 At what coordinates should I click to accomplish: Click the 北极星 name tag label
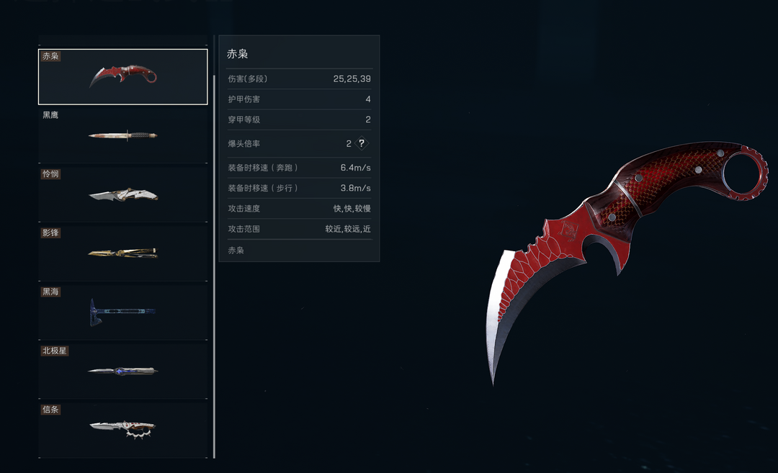(54, 351)
